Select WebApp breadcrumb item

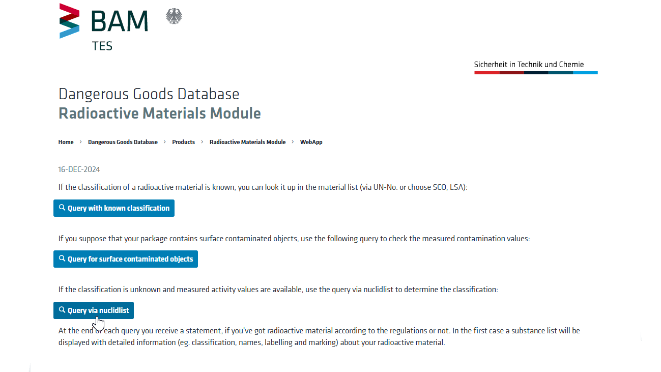click(311, 142)
